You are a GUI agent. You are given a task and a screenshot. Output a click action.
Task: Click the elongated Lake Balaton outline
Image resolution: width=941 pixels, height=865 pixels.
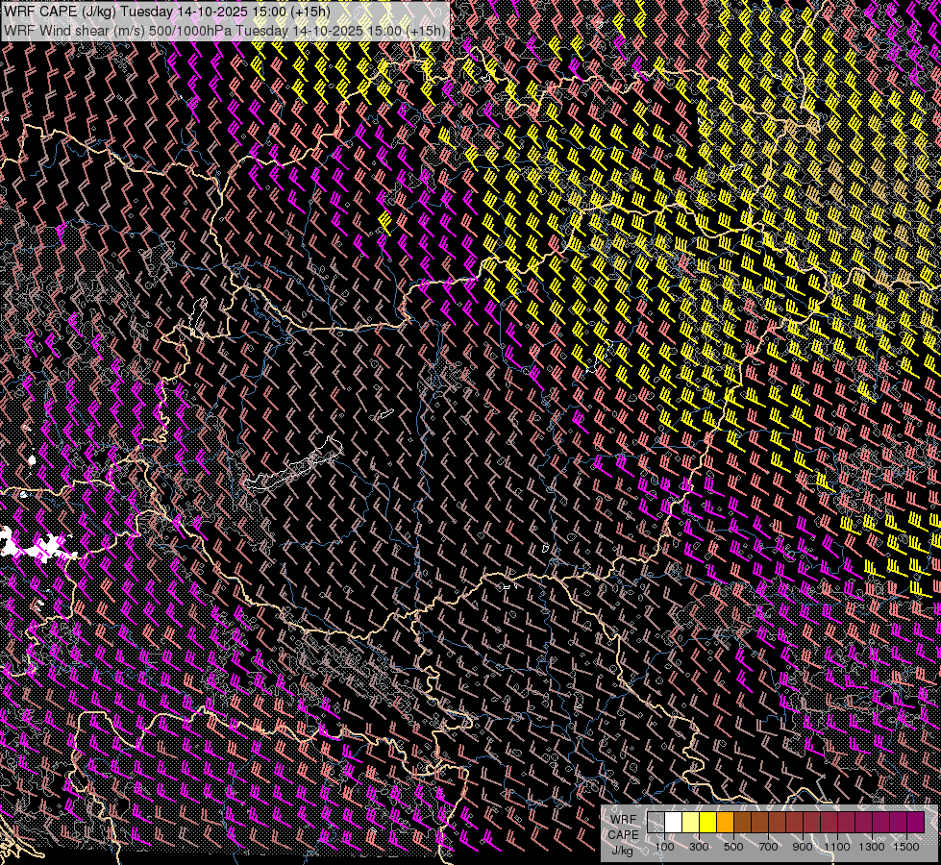pyautogui.click(x=291, y=470)
